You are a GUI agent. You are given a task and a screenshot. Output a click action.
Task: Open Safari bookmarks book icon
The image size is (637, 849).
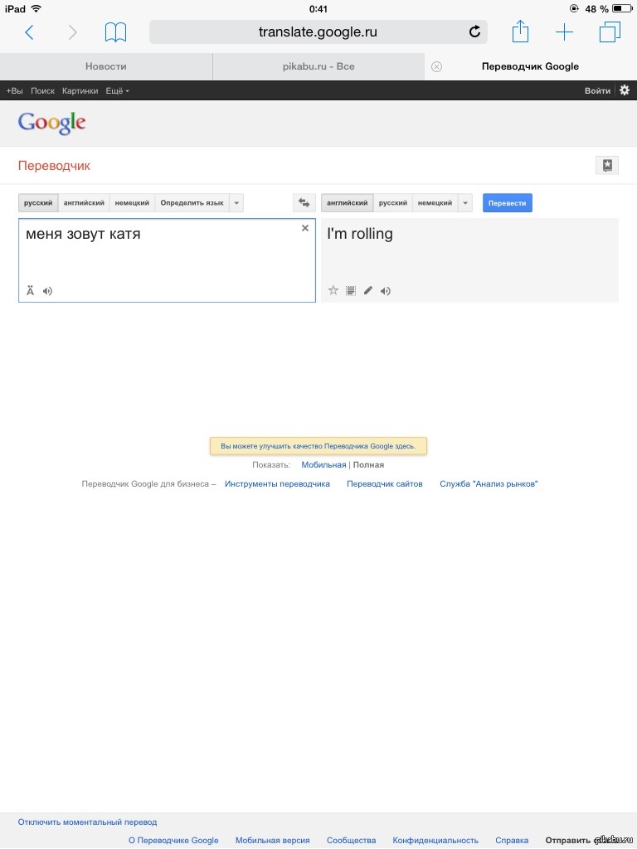click(115, 32)
